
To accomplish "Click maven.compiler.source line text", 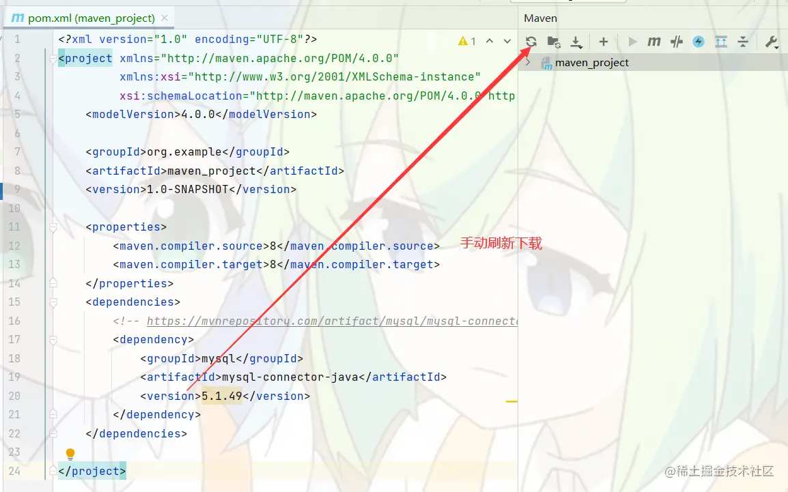I will (277, 246).
